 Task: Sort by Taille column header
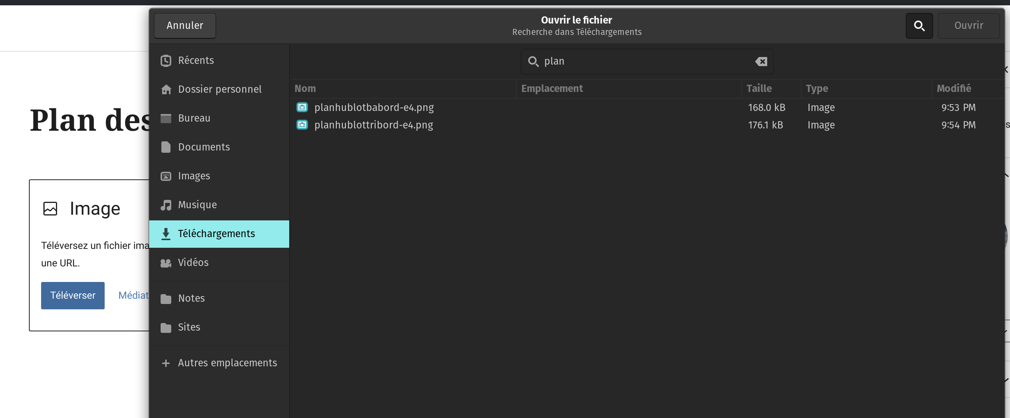(771, 89)
